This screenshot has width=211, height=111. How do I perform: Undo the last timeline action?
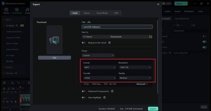coord(18,83)
